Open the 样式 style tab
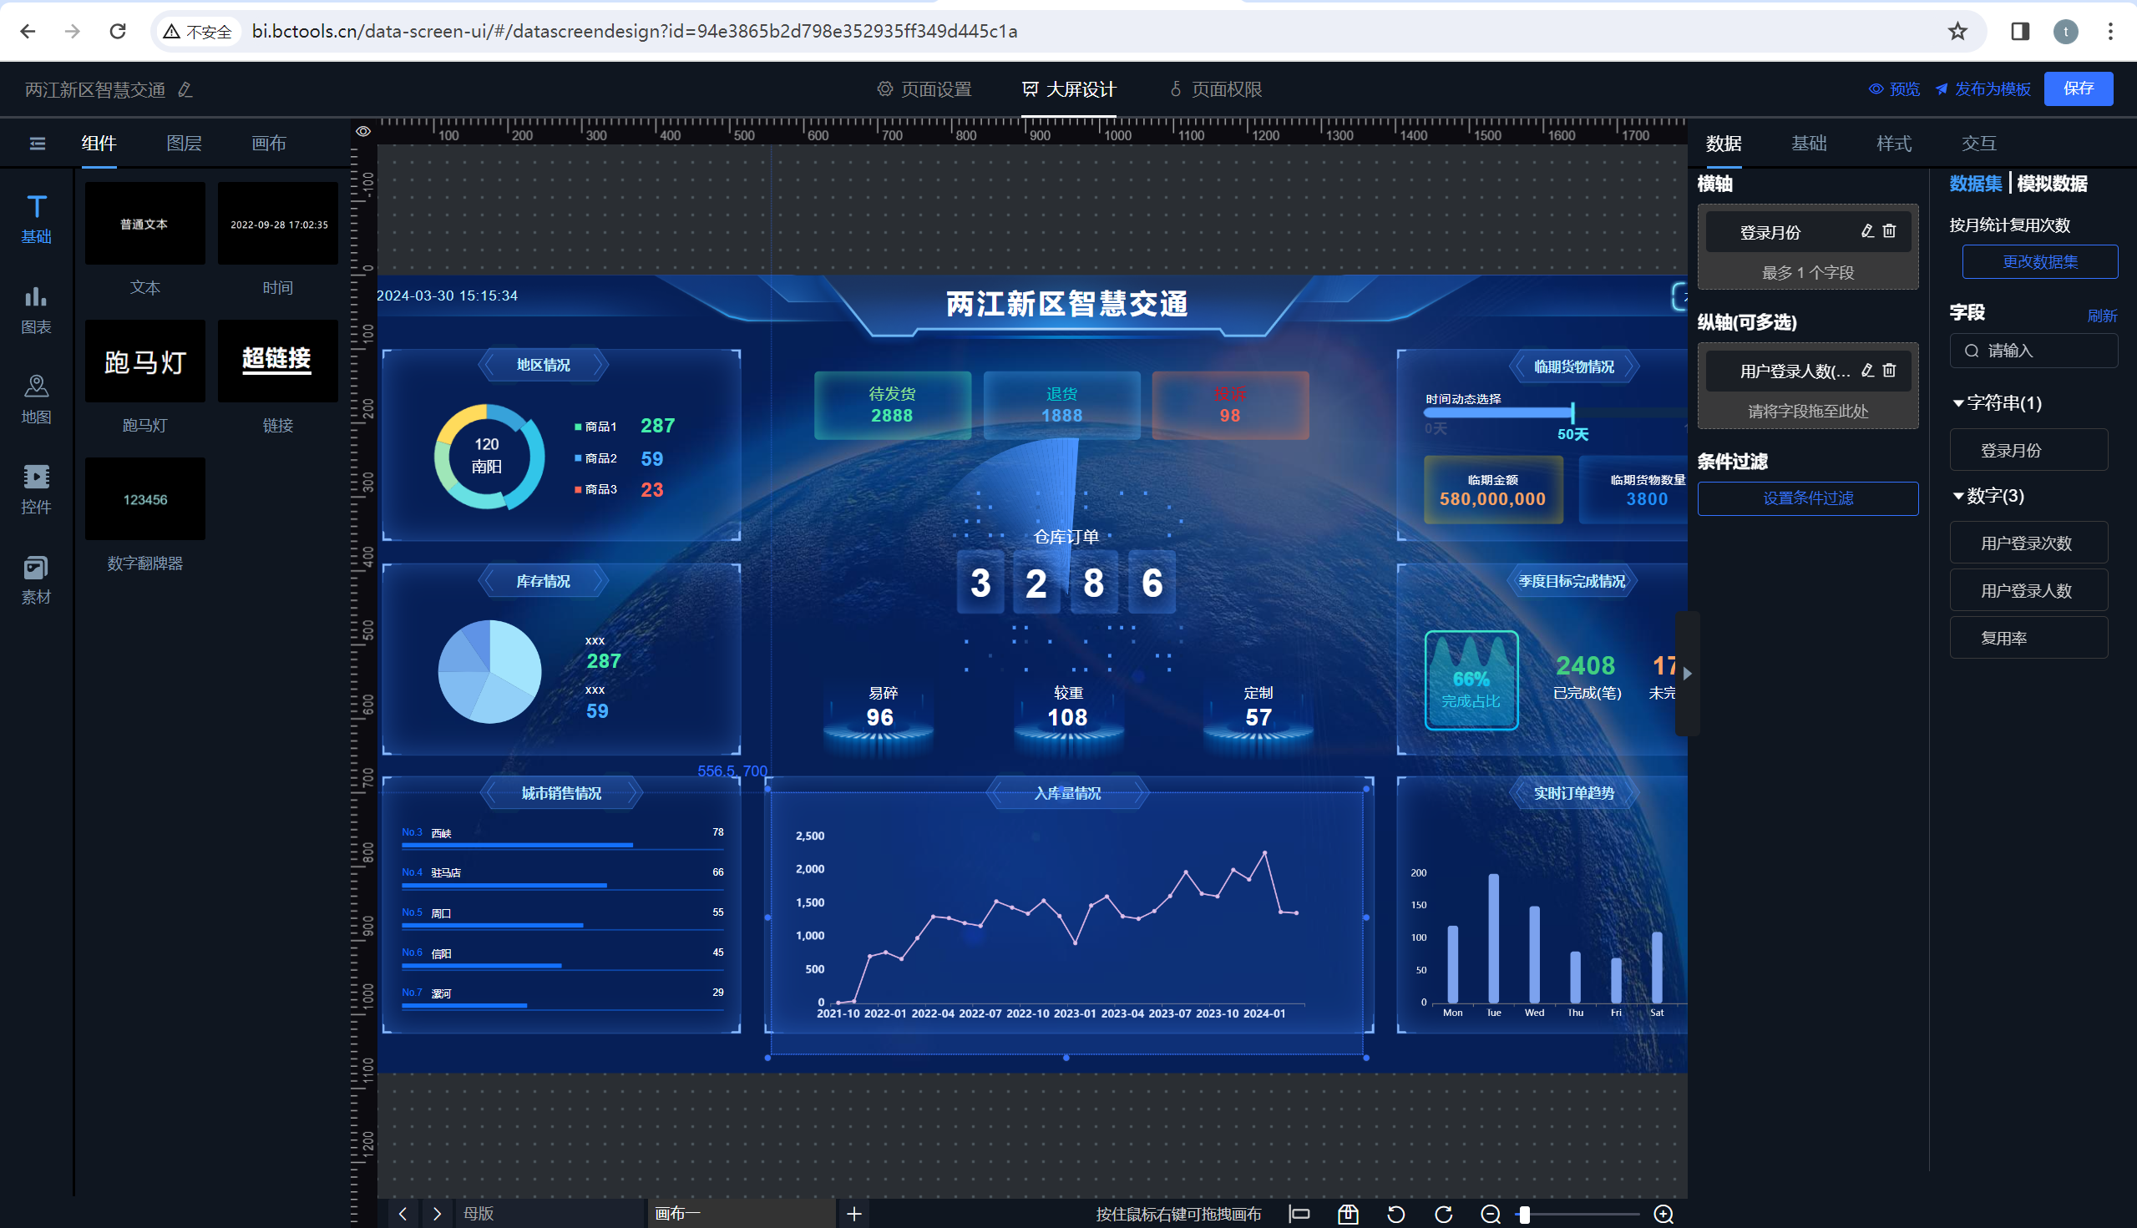This screenshot has height=1228, width=2137. (x=1893, y=144)
